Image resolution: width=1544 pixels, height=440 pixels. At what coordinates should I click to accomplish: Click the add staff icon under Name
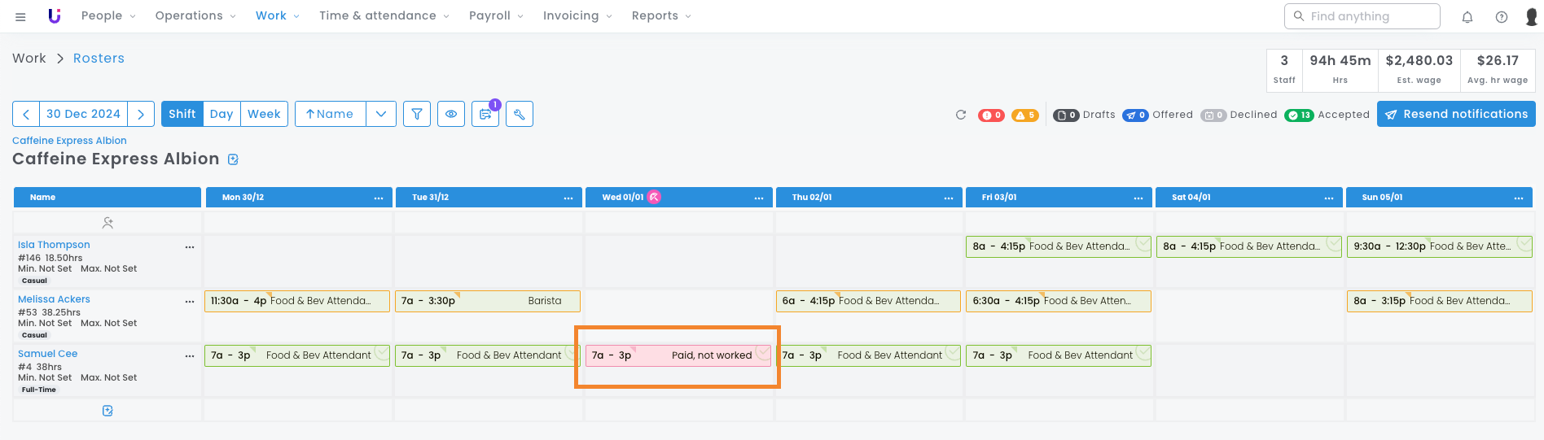(107, 223)
